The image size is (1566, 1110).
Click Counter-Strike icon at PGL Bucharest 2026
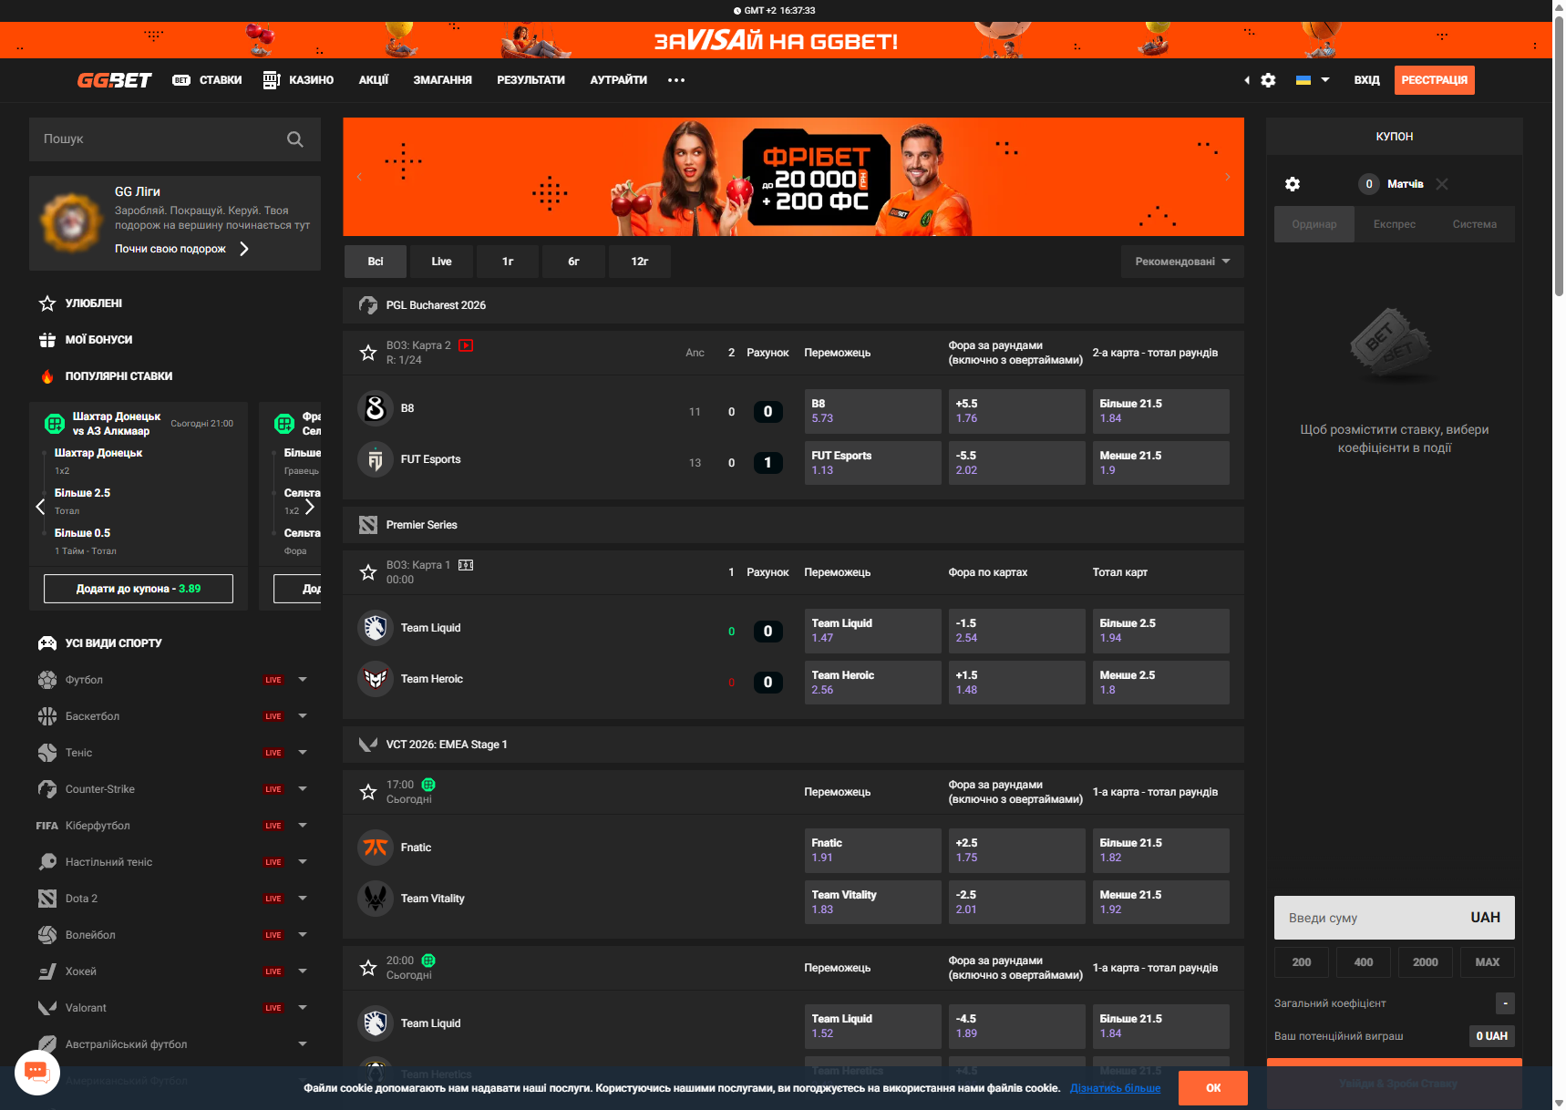pos(368,305)
